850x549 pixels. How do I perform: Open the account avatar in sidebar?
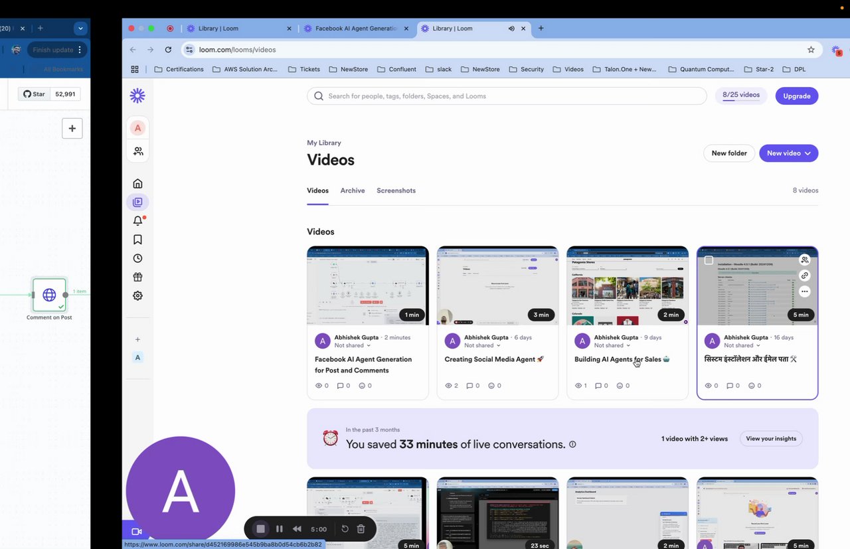pos(137,128)
